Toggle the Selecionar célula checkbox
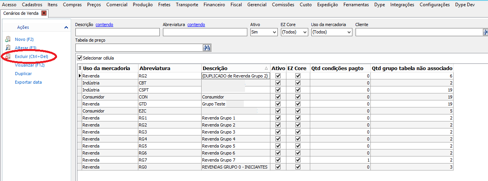488x181 pixels. (80, 58)
